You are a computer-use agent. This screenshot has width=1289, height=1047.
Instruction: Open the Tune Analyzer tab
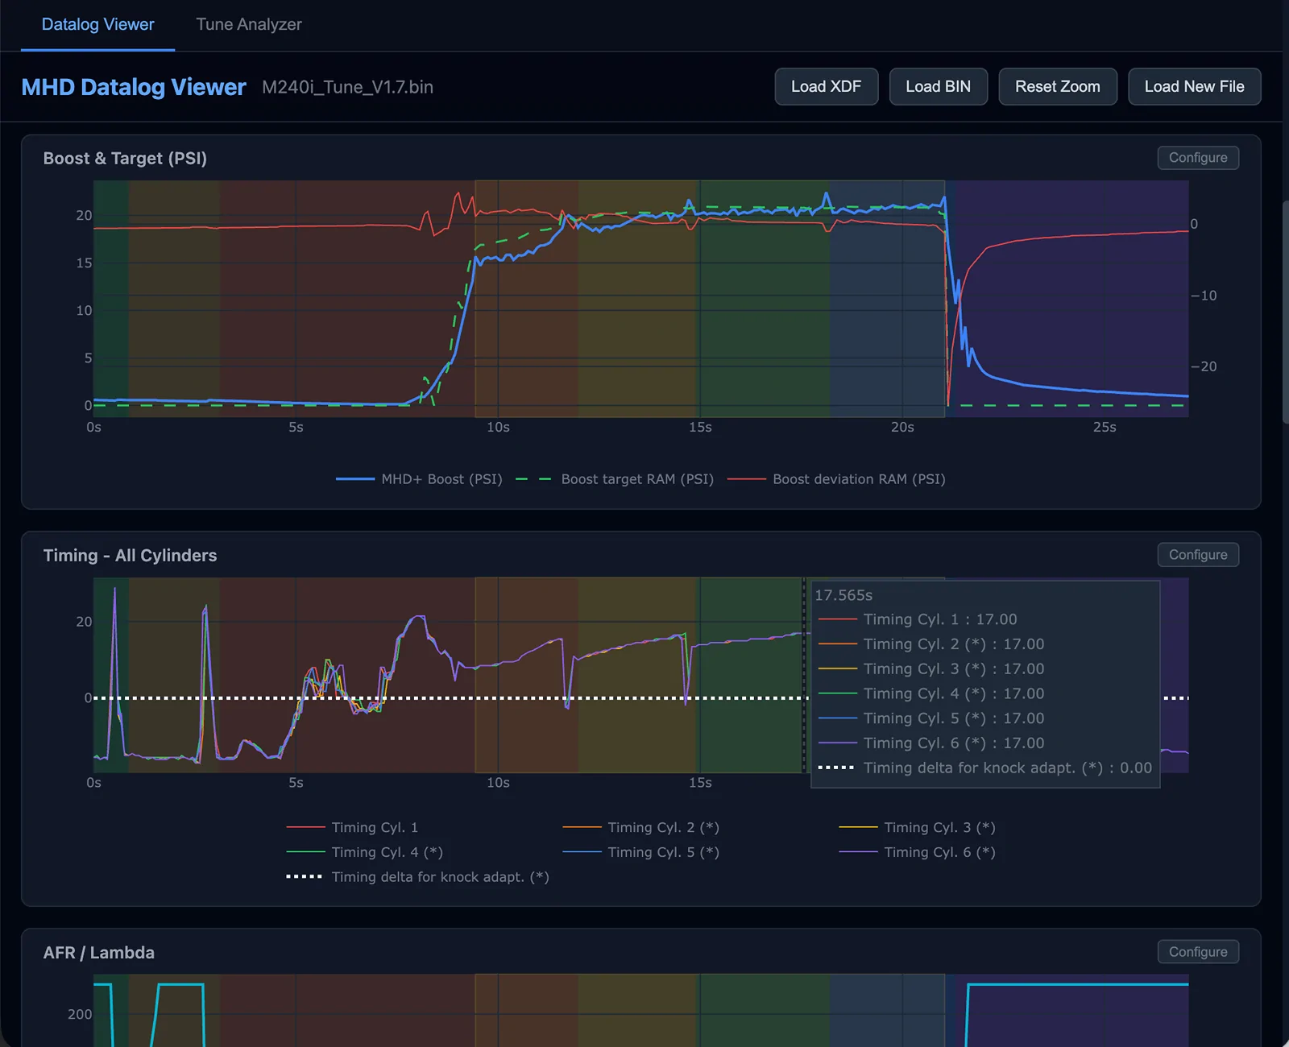coord(249,25)
